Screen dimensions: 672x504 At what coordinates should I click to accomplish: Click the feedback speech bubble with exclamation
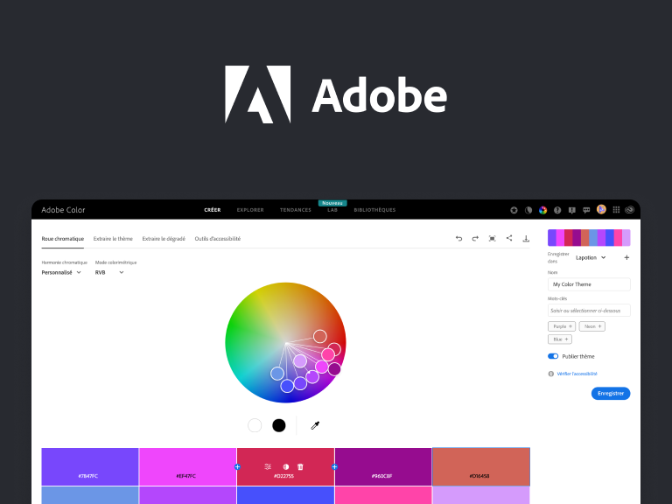tap(571, 210)
